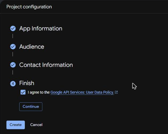This screenshot has height=134, width=168.
Task: Click the 'I agree to the' text
Action: [39, 92]
